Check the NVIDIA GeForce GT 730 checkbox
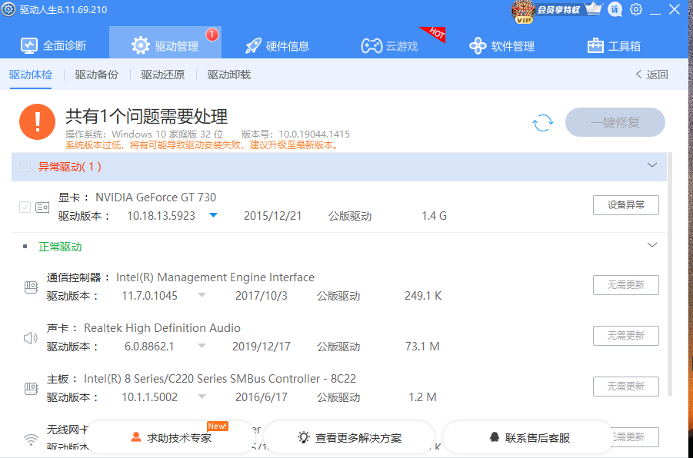Viewport: 693px width, 458px height. click(x=24, y=207)
